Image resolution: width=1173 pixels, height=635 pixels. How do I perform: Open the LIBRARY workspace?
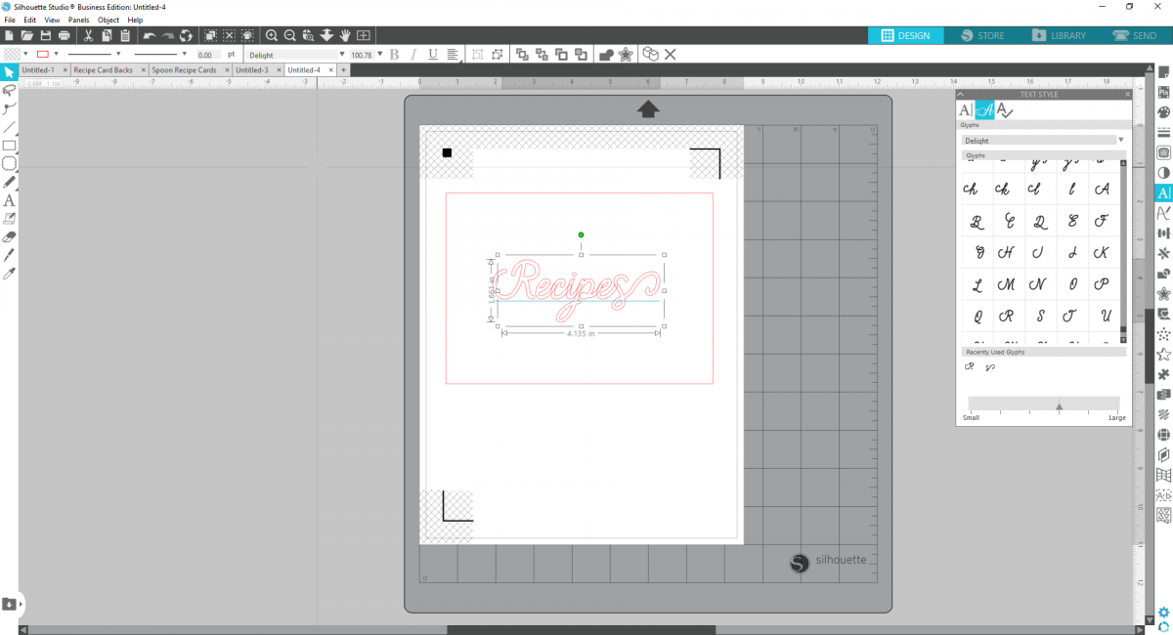click(x=1060, y=35)
